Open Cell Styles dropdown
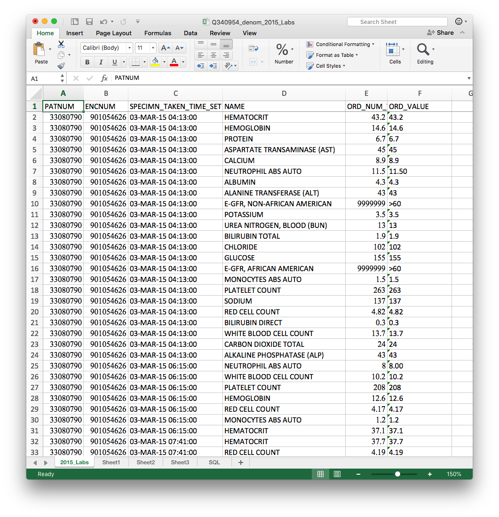The image size is (499, 517). pos(326,66)
